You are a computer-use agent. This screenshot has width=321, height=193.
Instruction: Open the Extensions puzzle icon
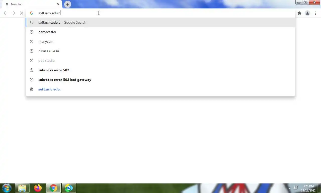pyautogui.click(x=299, y=13)
